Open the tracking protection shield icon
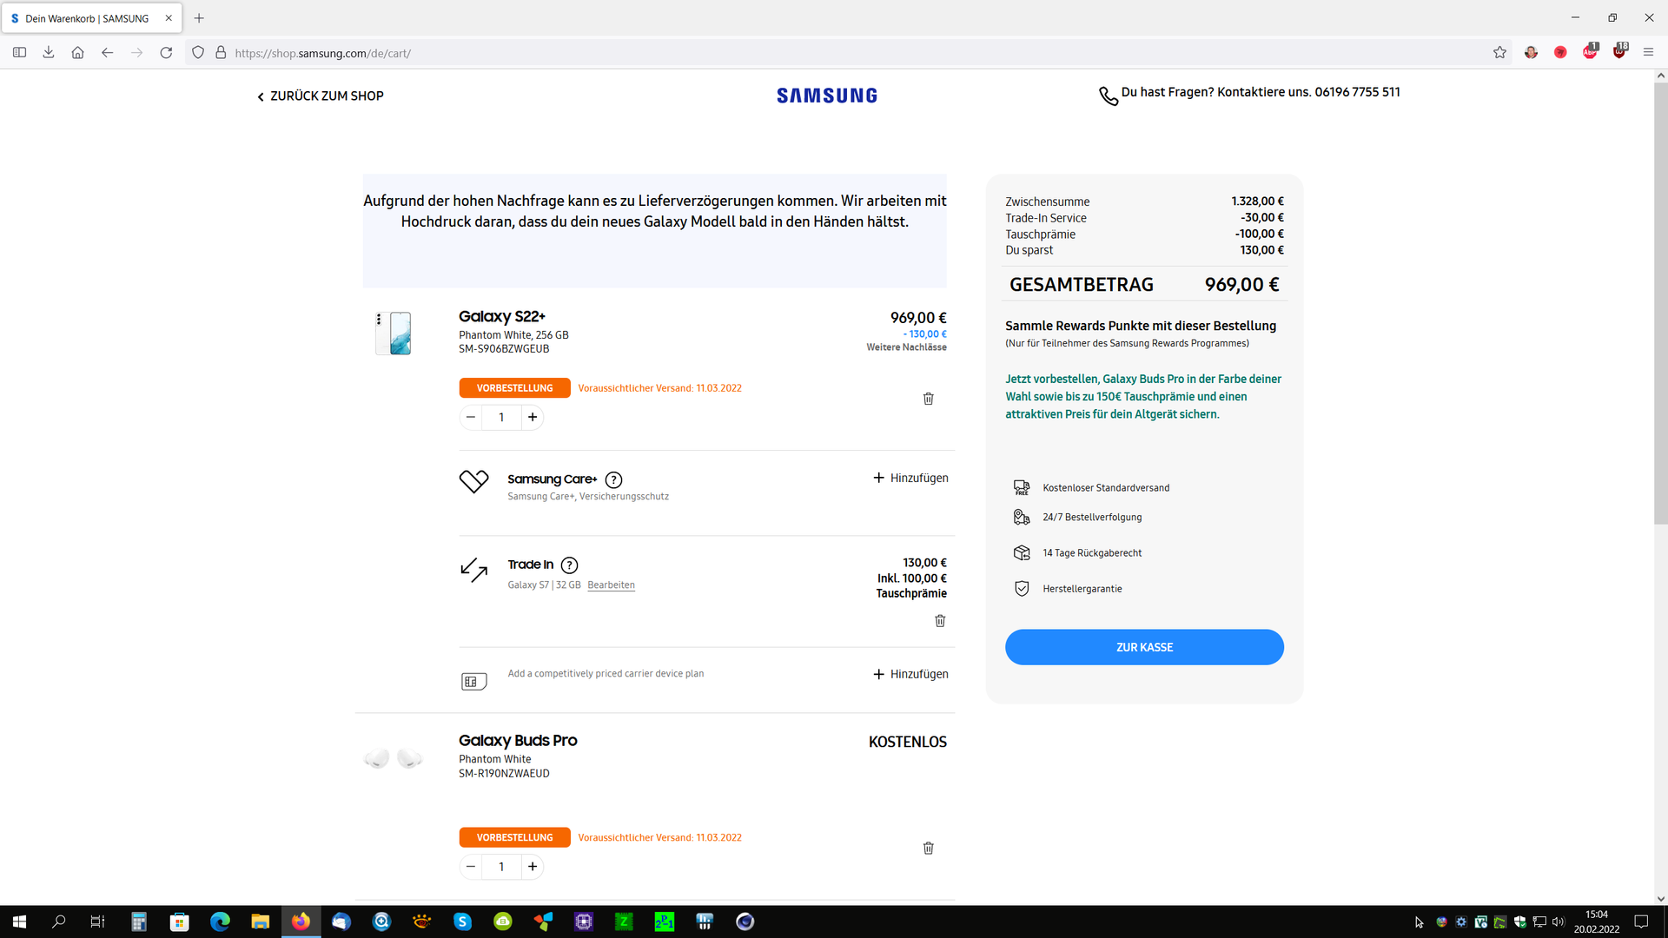Screen dimensions: 1668x938 click(x=198, y=53)
